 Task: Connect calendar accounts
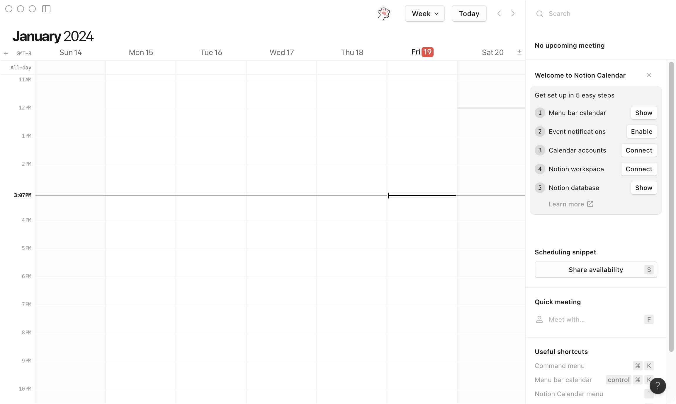click(638, 150)
